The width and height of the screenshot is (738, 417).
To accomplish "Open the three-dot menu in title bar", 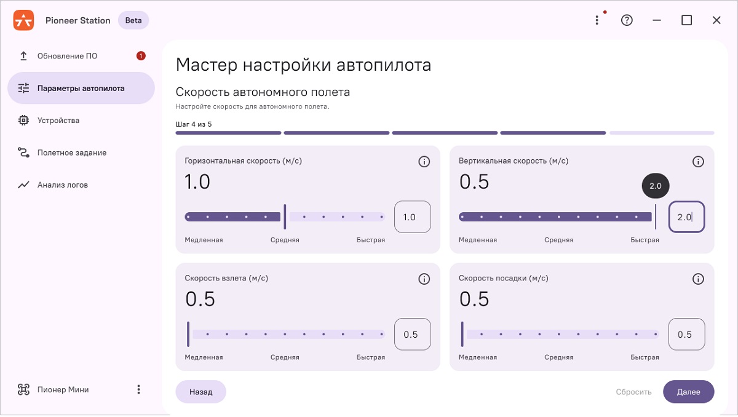I will (597, 20).
